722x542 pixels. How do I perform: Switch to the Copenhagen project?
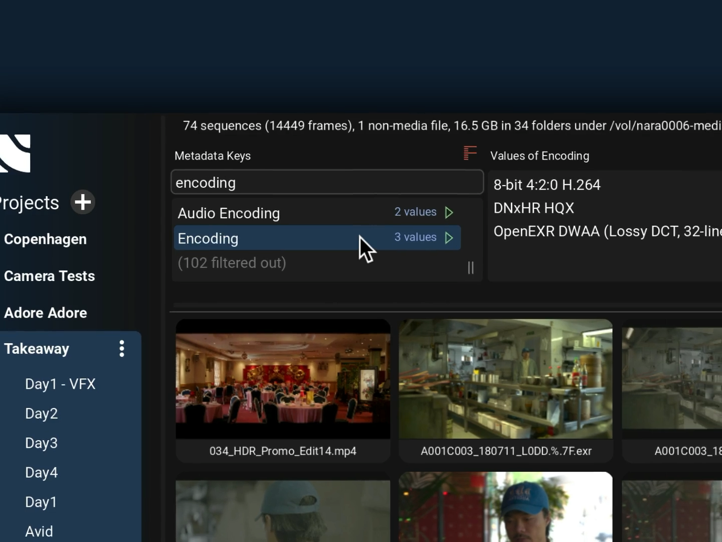tap(45, 239)
